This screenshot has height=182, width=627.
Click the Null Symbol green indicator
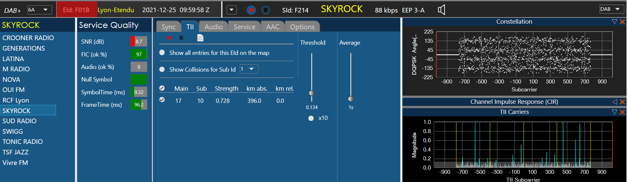(x=139, y=80)
